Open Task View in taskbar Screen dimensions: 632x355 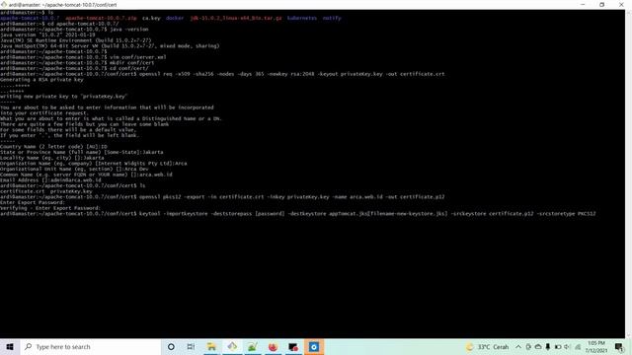tap(191, 346)
